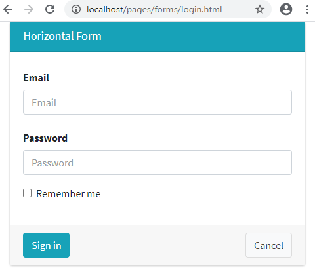315x274 pixels.
Task: View site information for localhost
Action: [x=76, y=9]
